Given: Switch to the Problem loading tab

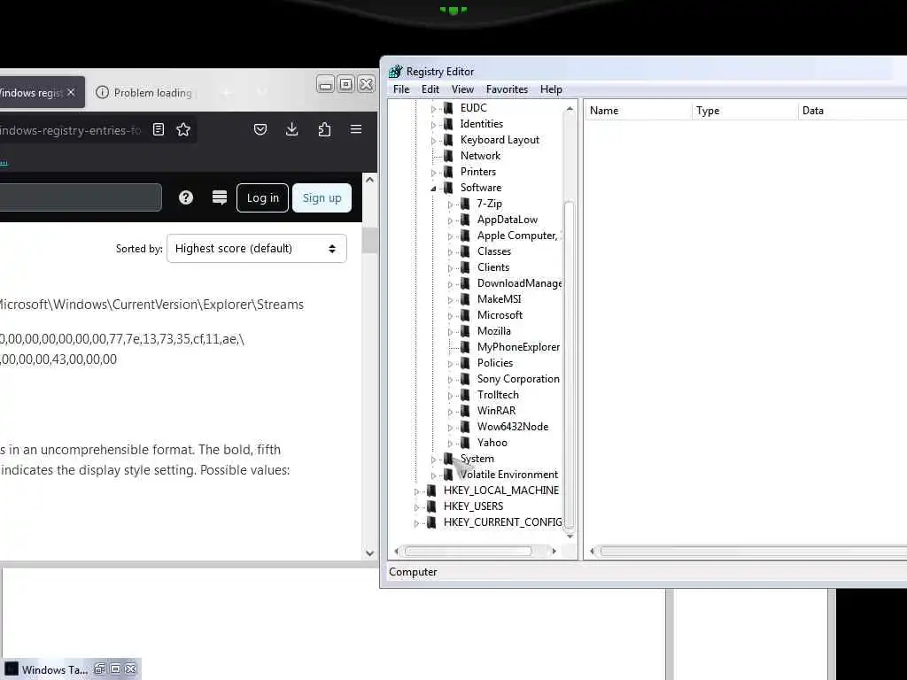Looking at the screenshot, I should pos(144,92).
